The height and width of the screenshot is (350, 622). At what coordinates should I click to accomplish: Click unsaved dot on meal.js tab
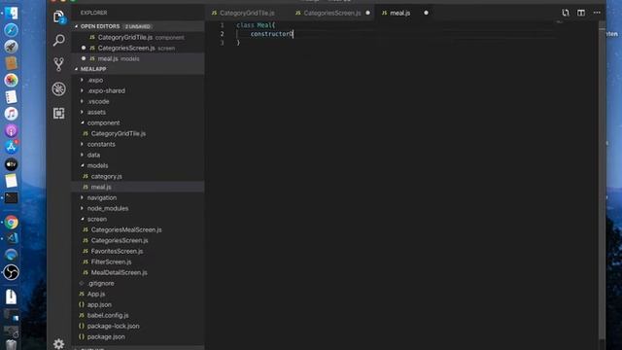click(426, 13)
